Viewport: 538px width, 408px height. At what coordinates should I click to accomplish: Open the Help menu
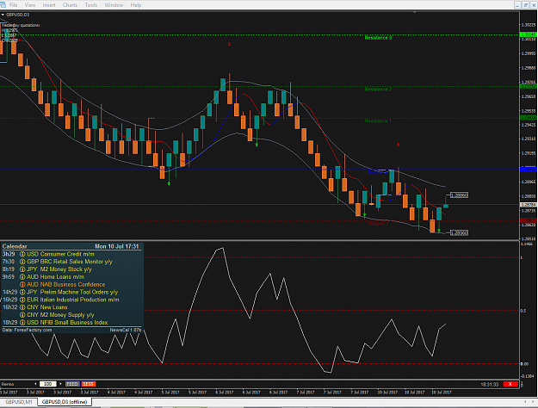click(135, 5)
